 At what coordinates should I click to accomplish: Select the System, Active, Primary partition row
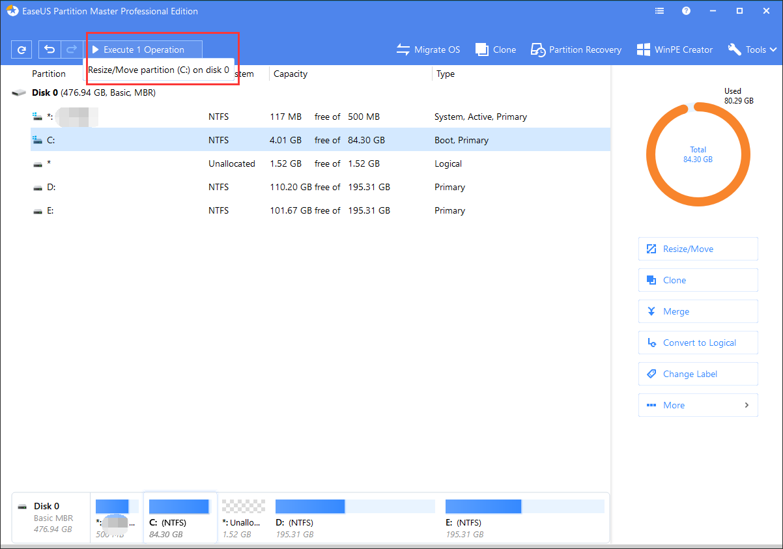click(x=320, y=117)
